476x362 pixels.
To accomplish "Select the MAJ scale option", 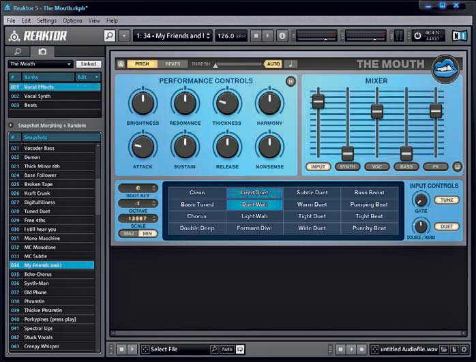I will [129, 233].
